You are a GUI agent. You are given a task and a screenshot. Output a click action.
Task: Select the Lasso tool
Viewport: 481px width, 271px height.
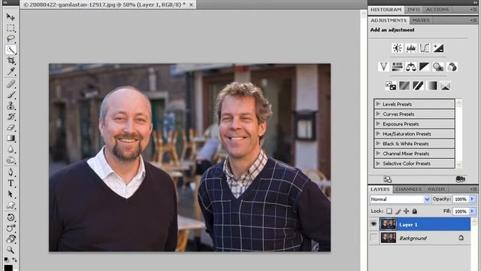point(11,38)
